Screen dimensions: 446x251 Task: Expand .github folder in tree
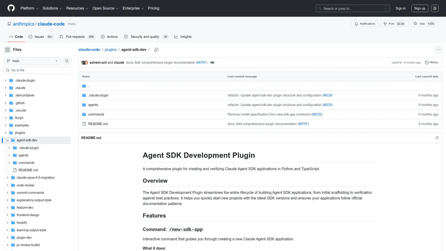click(6, 103)
